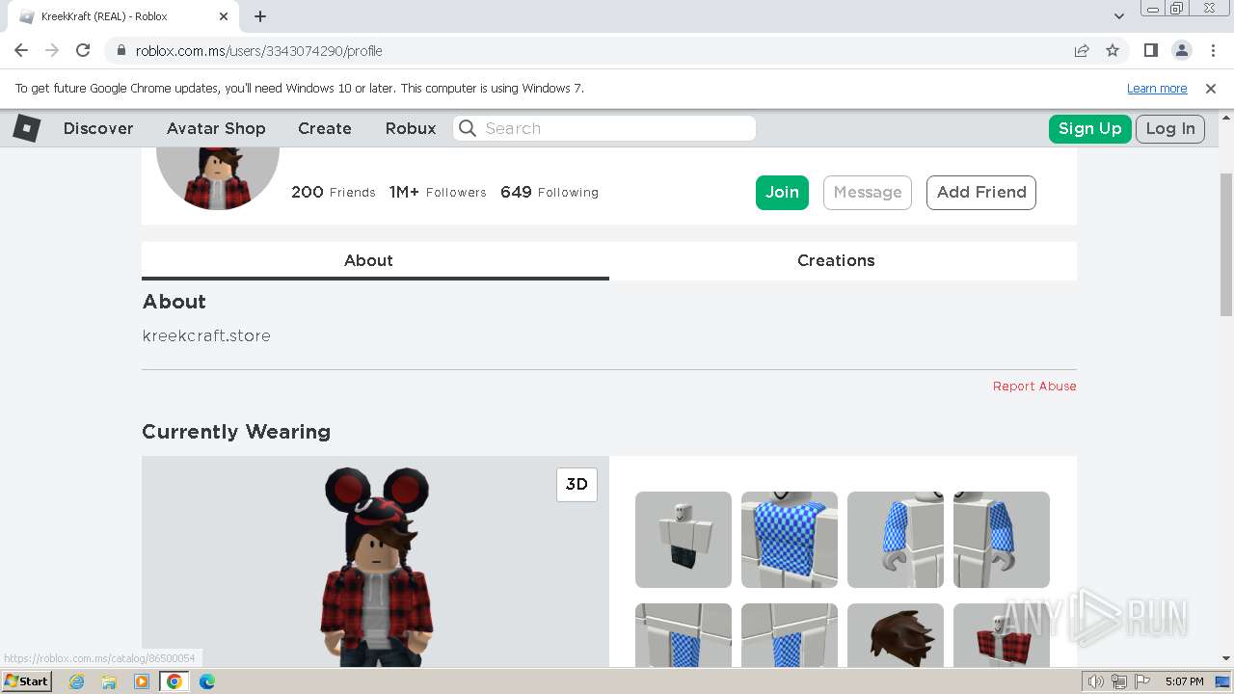Open the Create menu item
Viewport: 1234px width, 694px height.
[x=325, y=128]
